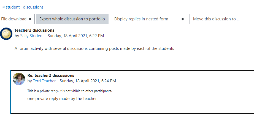254x119 pixels.
Task: Open the Display replies in nested form dropdown
Action: coord(149,19)
